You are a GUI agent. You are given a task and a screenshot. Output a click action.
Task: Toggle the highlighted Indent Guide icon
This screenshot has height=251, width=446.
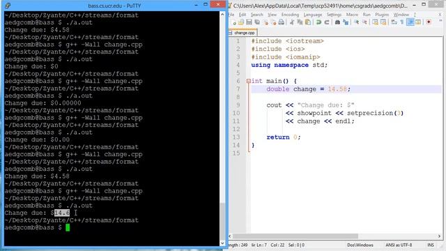point(410,22)
